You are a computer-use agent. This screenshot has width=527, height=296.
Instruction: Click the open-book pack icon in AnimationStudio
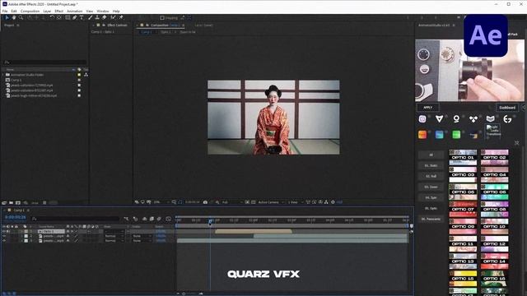[491, 118]
